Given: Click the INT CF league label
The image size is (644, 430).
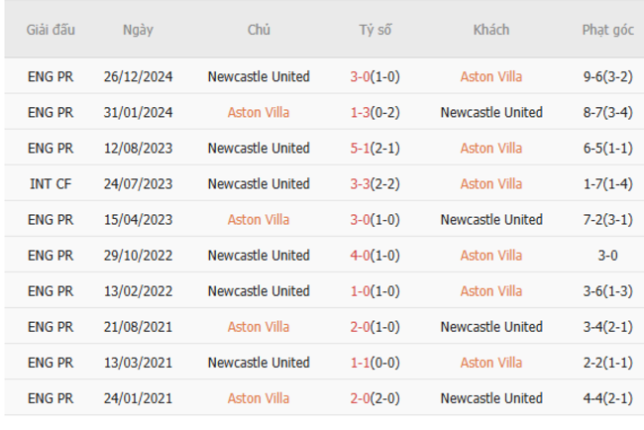Looking at the screenshot, I should [x=50, y=183].
